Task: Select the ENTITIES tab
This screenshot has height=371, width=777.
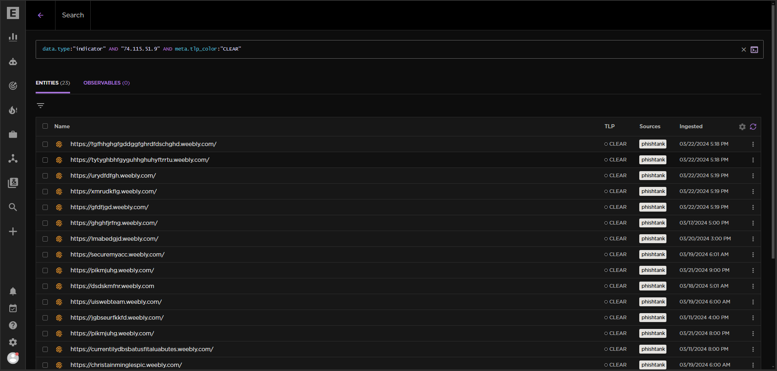Action: pyautogui.click(x=52, y=83)
